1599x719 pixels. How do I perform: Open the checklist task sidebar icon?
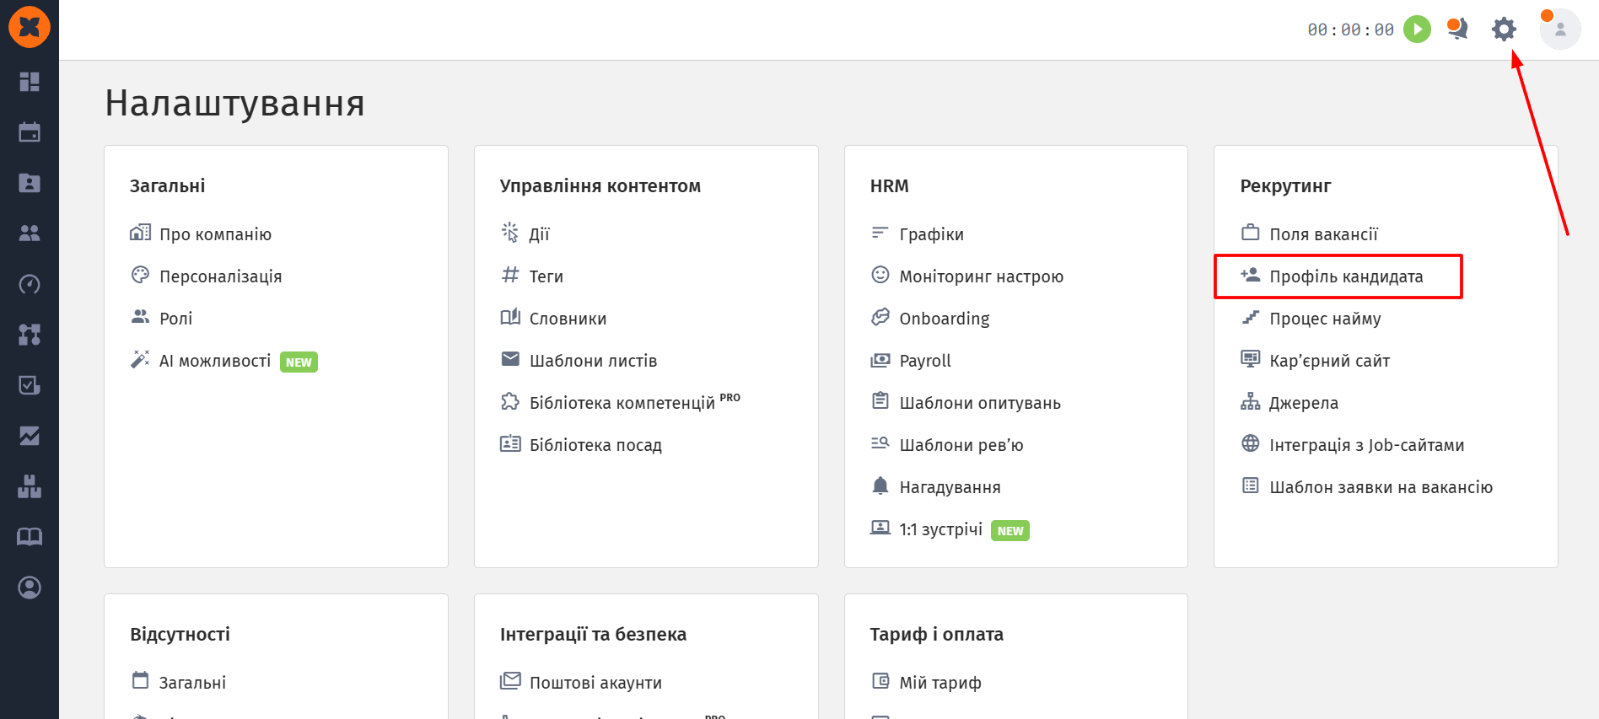click(x=30, y=385)
